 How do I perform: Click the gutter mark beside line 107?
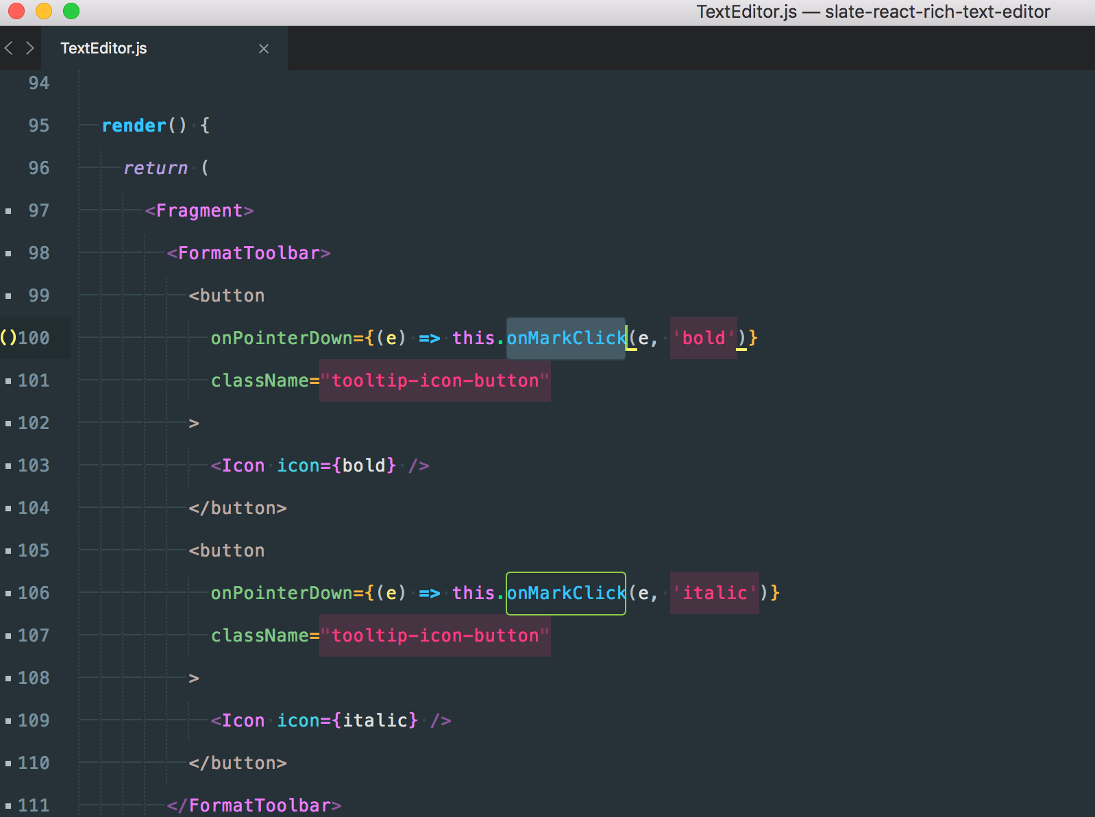click(8, 636)
